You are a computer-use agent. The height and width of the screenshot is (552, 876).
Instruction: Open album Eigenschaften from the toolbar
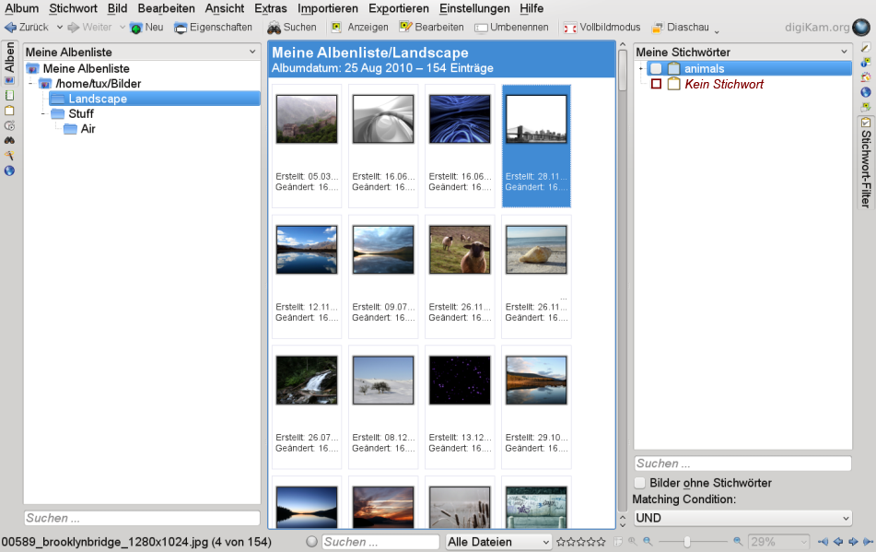(x=181, y=28)
